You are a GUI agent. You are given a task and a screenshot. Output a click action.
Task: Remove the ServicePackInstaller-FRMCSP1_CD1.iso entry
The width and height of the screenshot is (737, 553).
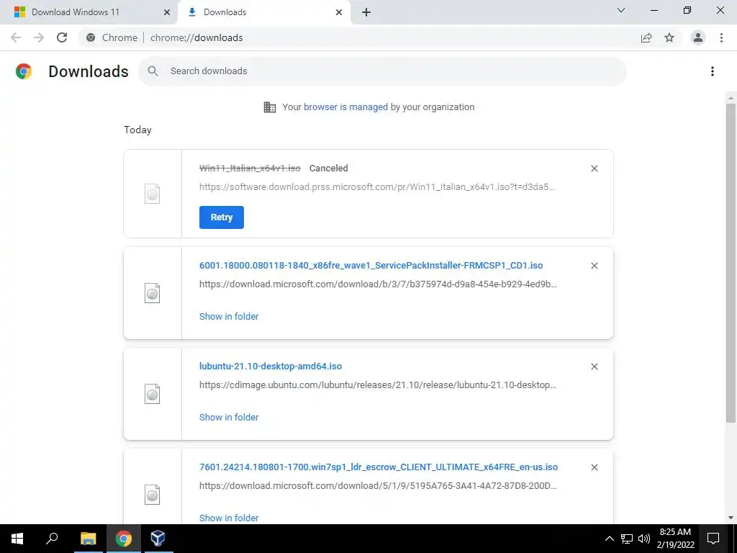(x=594, y=266)
